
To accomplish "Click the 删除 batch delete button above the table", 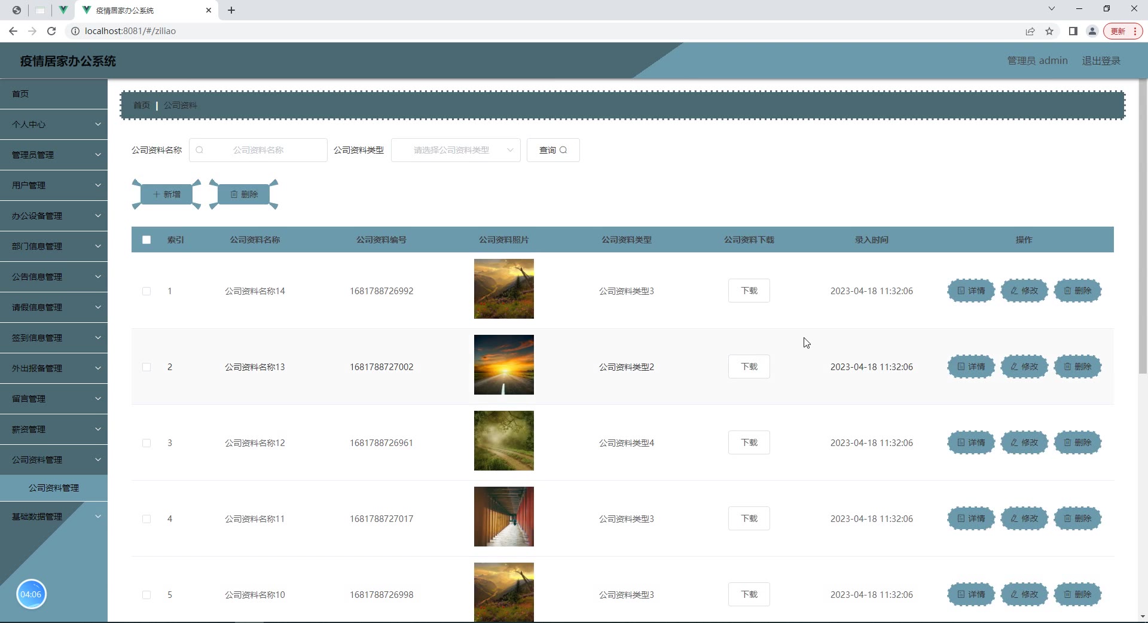I will coord(244,194).
